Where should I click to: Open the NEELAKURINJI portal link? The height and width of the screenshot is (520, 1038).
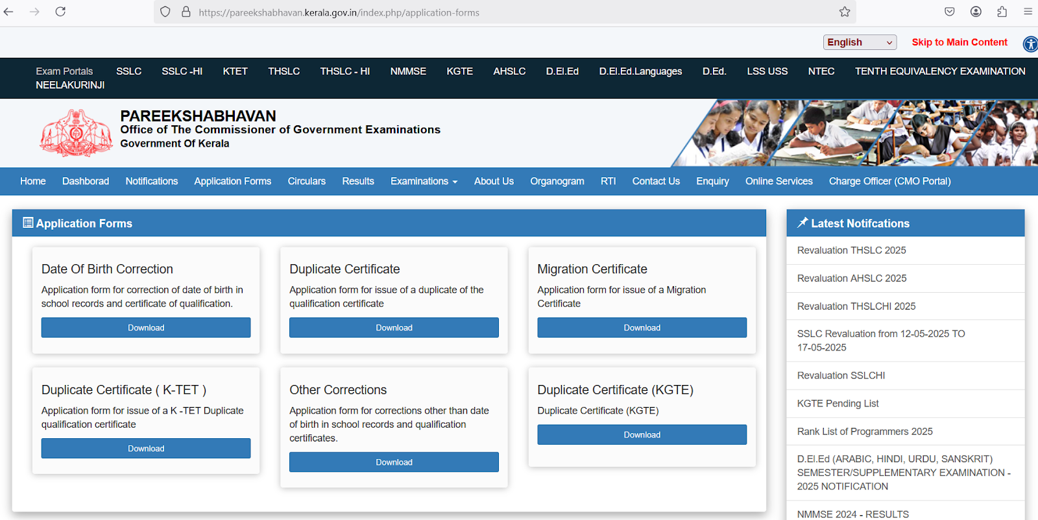[70, 85]
